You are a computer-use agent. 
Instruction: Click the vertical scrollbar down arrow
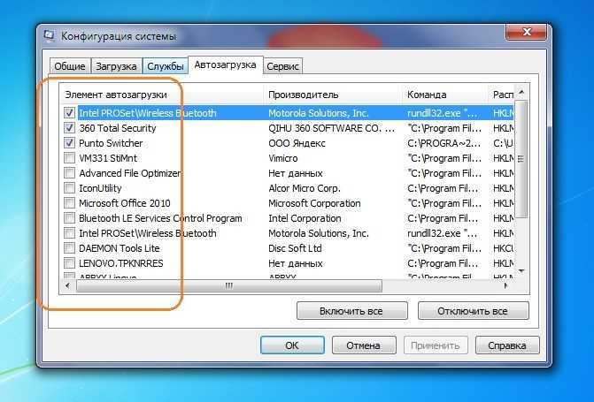pyautogui.click(x=521, y=270)
